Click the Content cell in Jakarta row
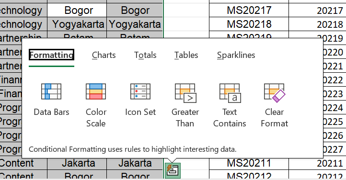This screenshot has width=346, height=180. tap(23, 163)
